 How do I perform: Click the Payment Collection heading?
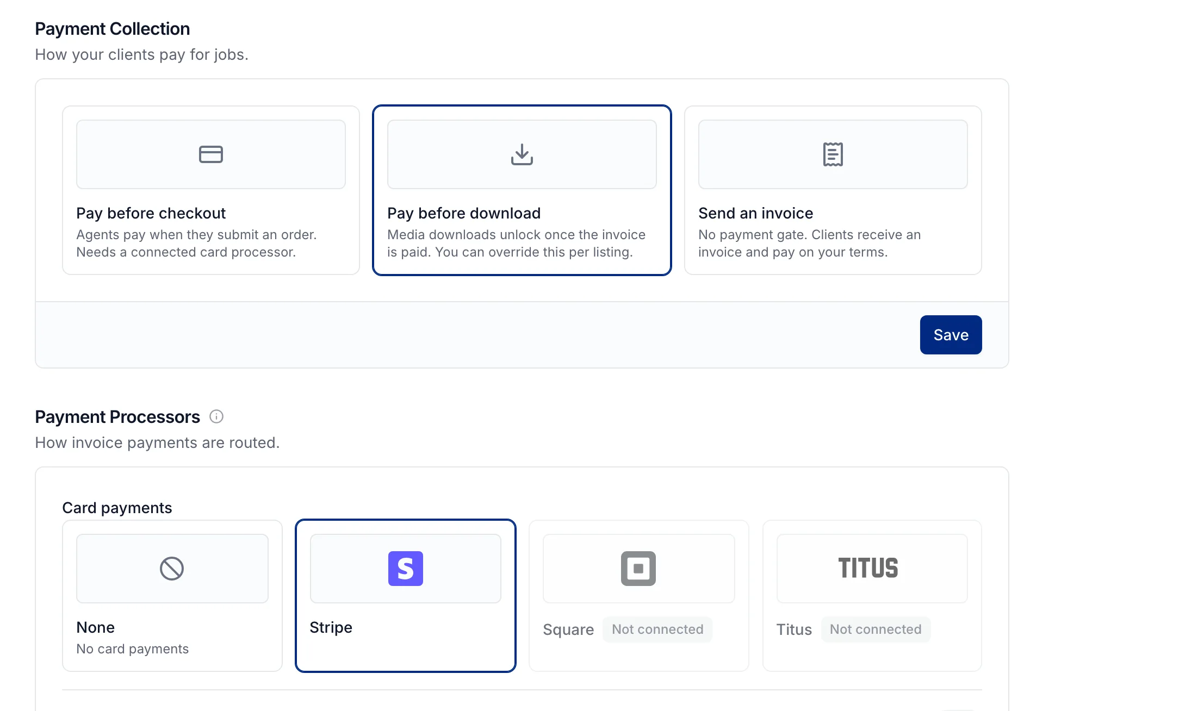click(113, 29)
